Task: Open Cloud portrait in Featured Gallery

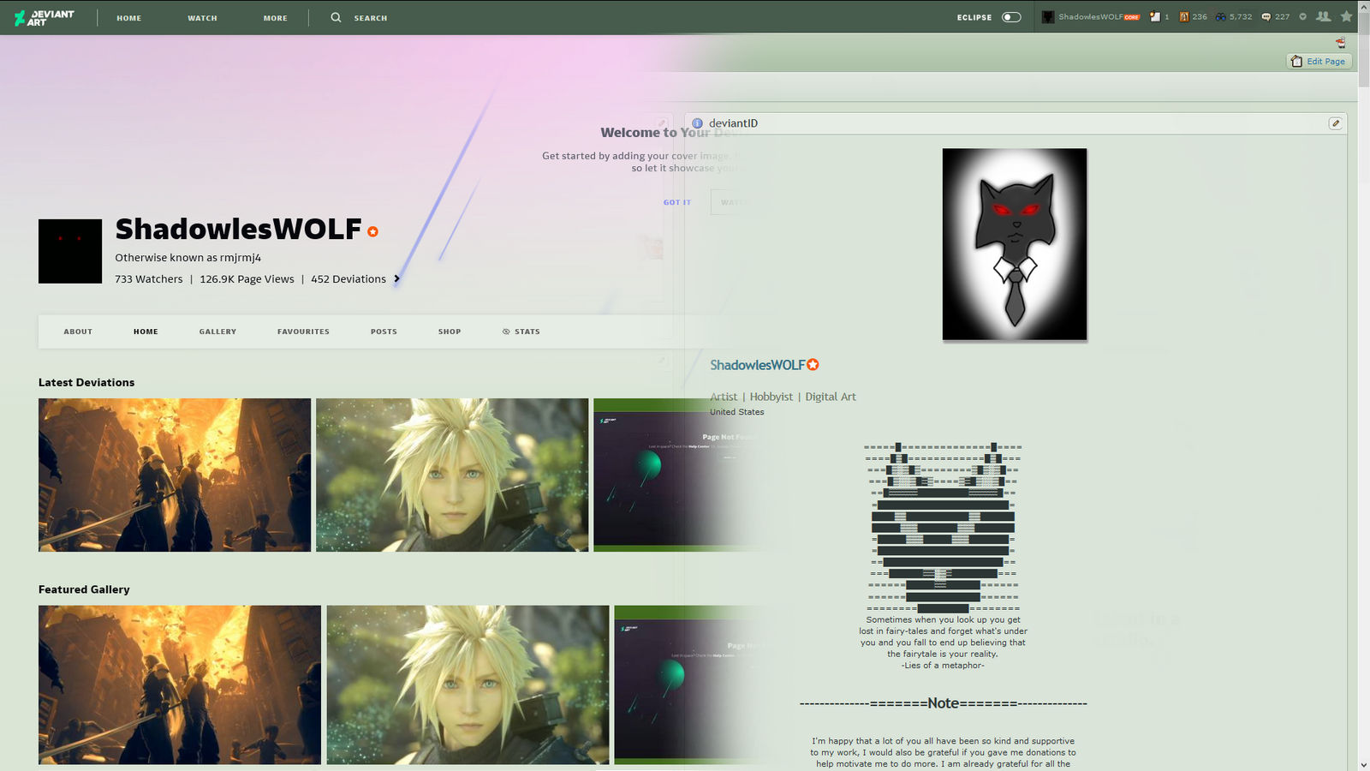Action: click(x=468, y=684)
